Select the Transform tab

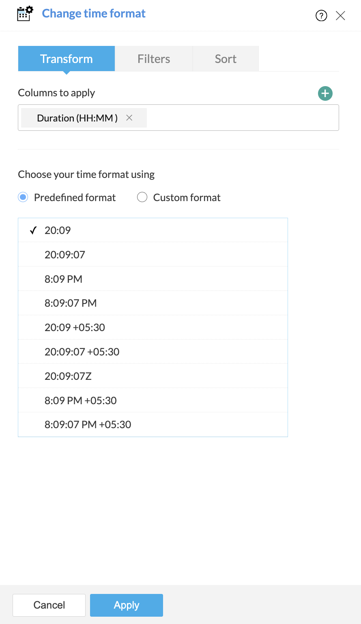tap(67, 59)
